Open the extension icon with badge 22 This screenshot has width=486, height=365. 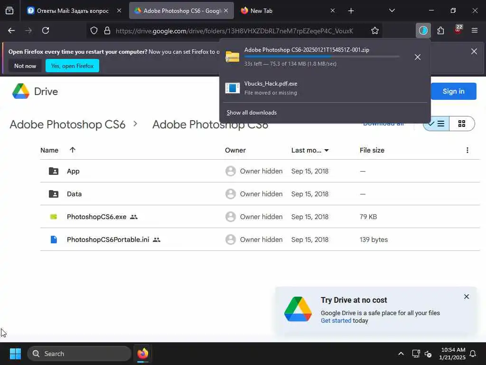(458, 30)
